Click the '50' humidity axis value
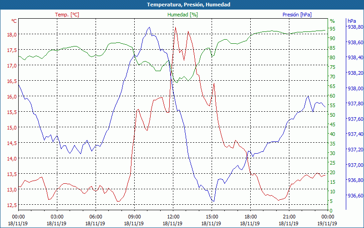364x228 pixels. (x=333, y=115)
